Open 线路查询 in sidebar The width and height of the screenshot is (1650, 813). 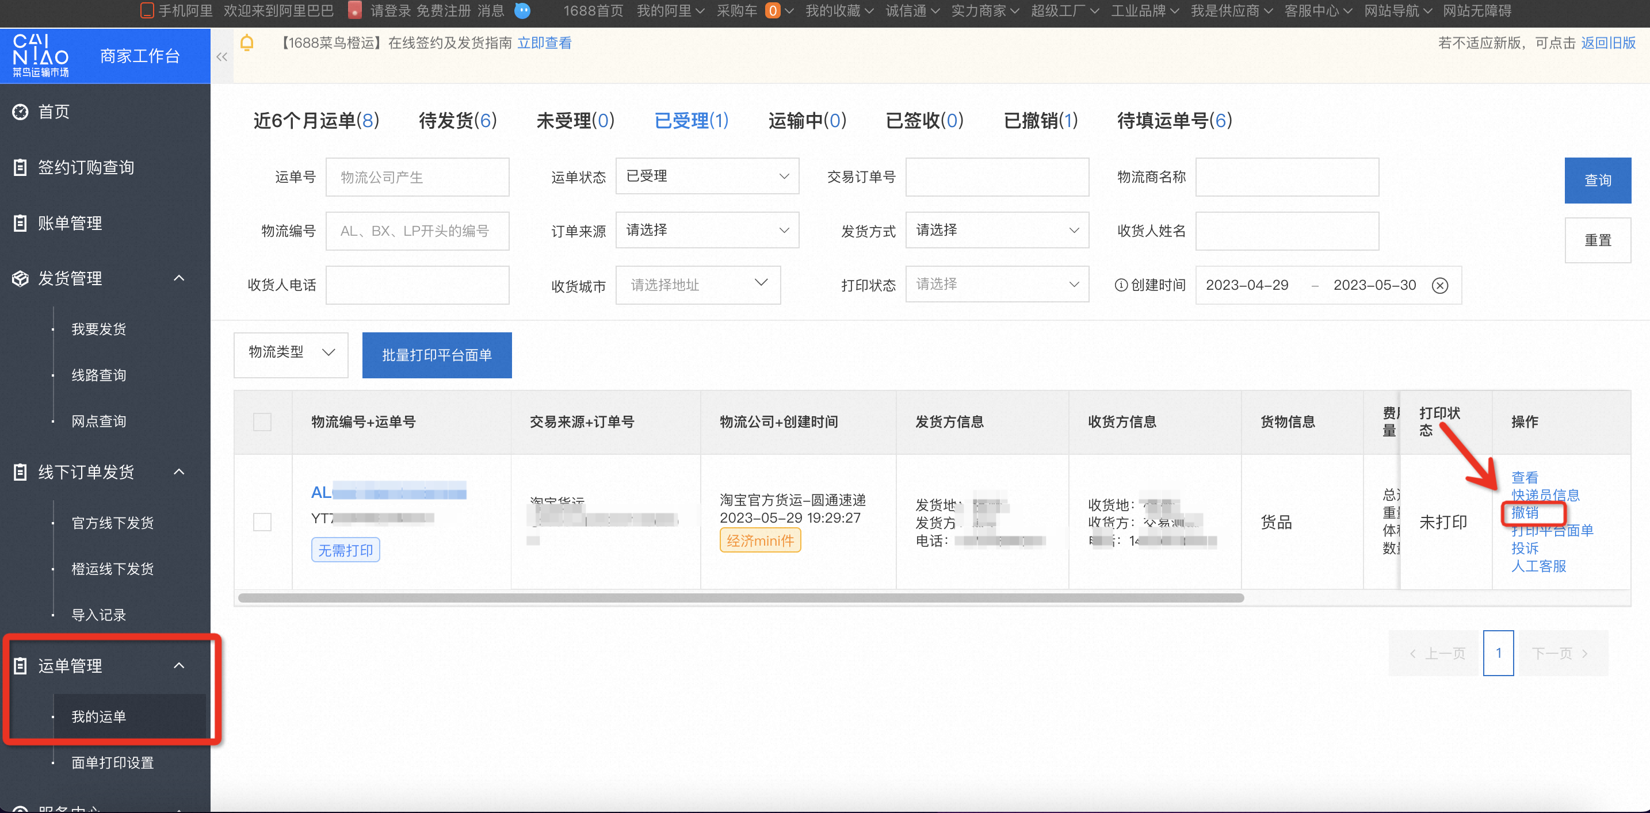pos(98,375)
